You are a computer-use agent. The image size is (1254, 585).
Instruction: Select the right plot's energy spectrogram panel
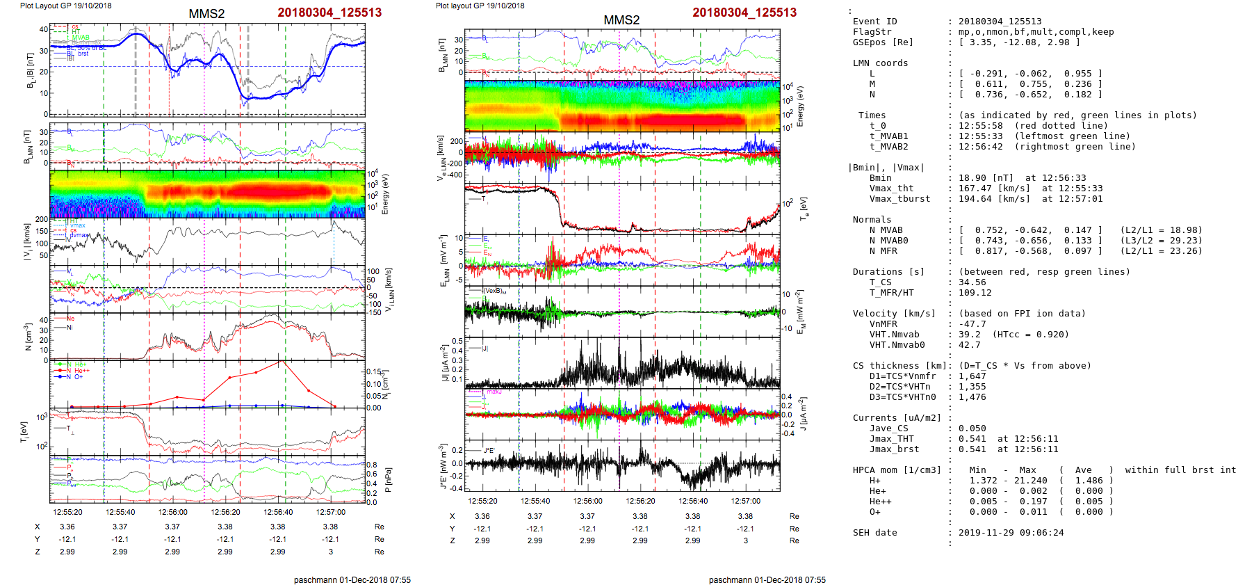[622, 106]
